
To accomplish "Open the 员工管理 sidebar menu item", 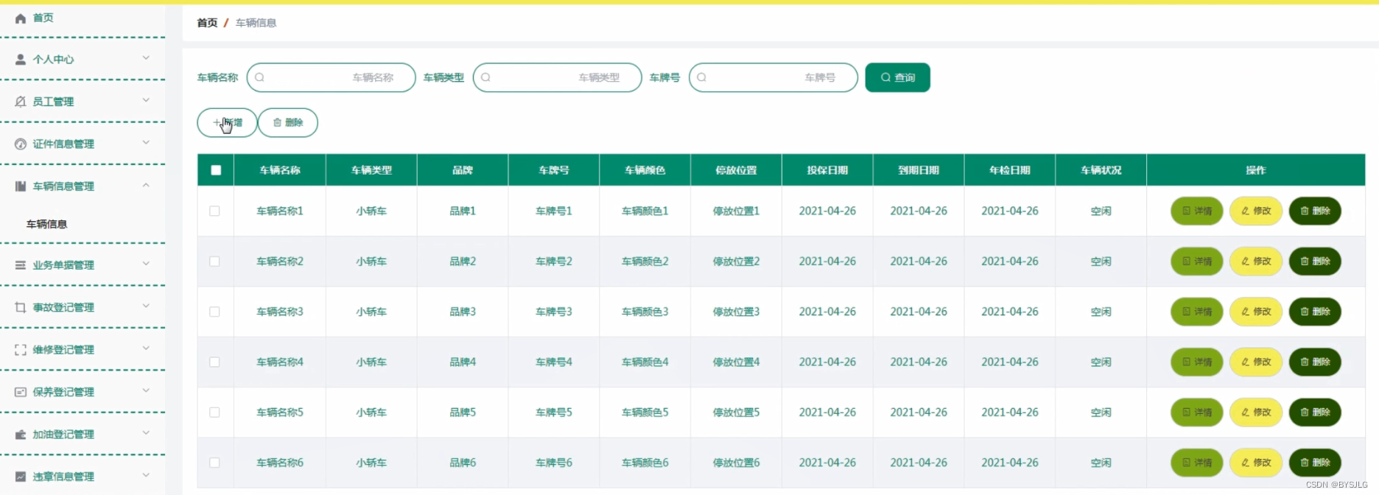I will (x=83, y=102).
